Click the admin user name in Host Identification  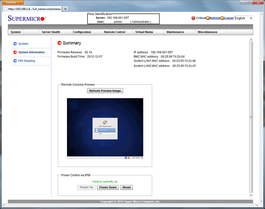[x=118, y=22]
